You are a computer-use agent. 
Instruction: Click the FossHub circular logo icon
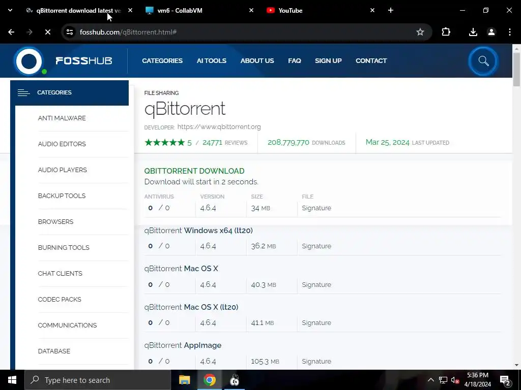[29, 61]
